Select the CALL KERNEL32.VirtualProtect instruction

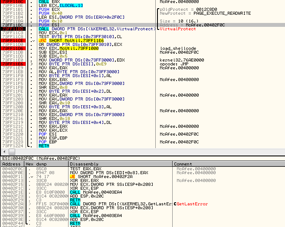96,29
